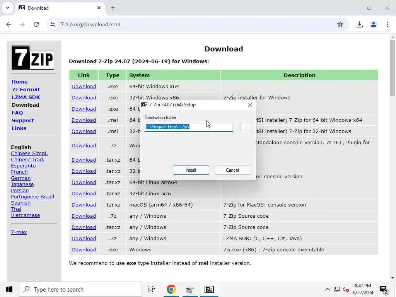This screenshot has height=297, width=396.
Task: Open the 7-max link
Action: 19,232
